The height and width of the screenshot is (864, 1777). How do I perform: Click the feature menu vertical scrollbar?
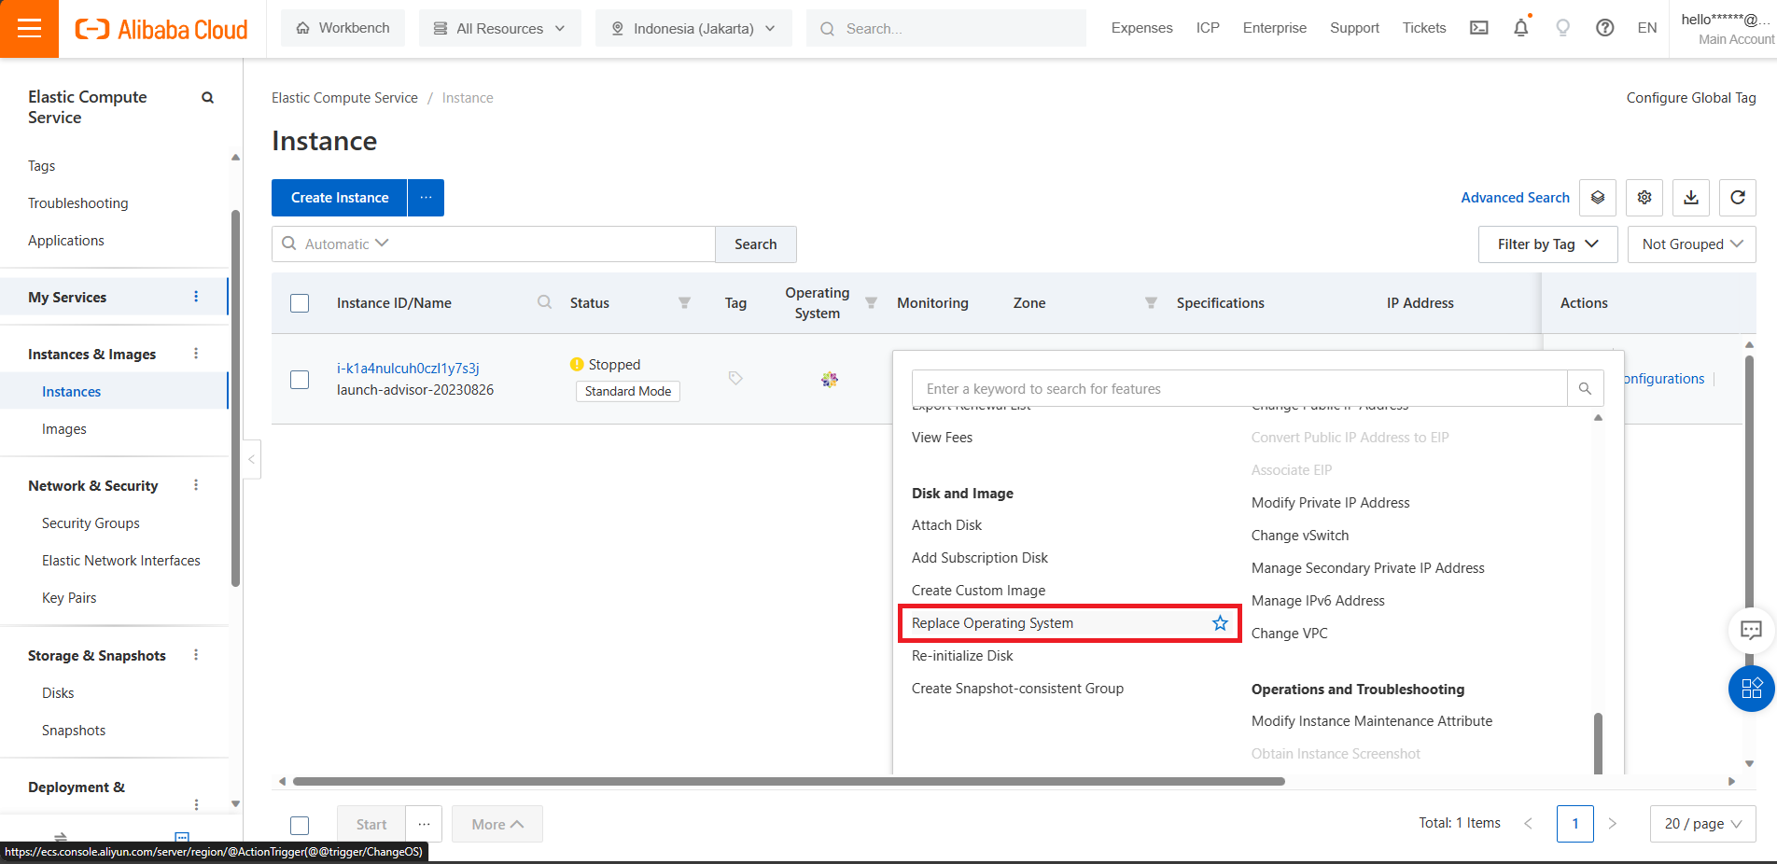pyautogui.click(x=1598, y=744)
